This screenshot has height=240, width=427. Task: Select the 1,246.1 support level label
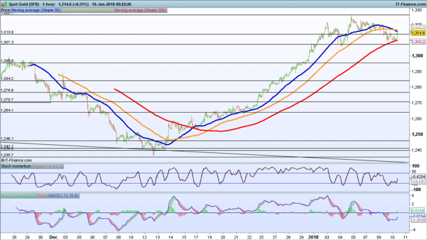coord(7,138)
